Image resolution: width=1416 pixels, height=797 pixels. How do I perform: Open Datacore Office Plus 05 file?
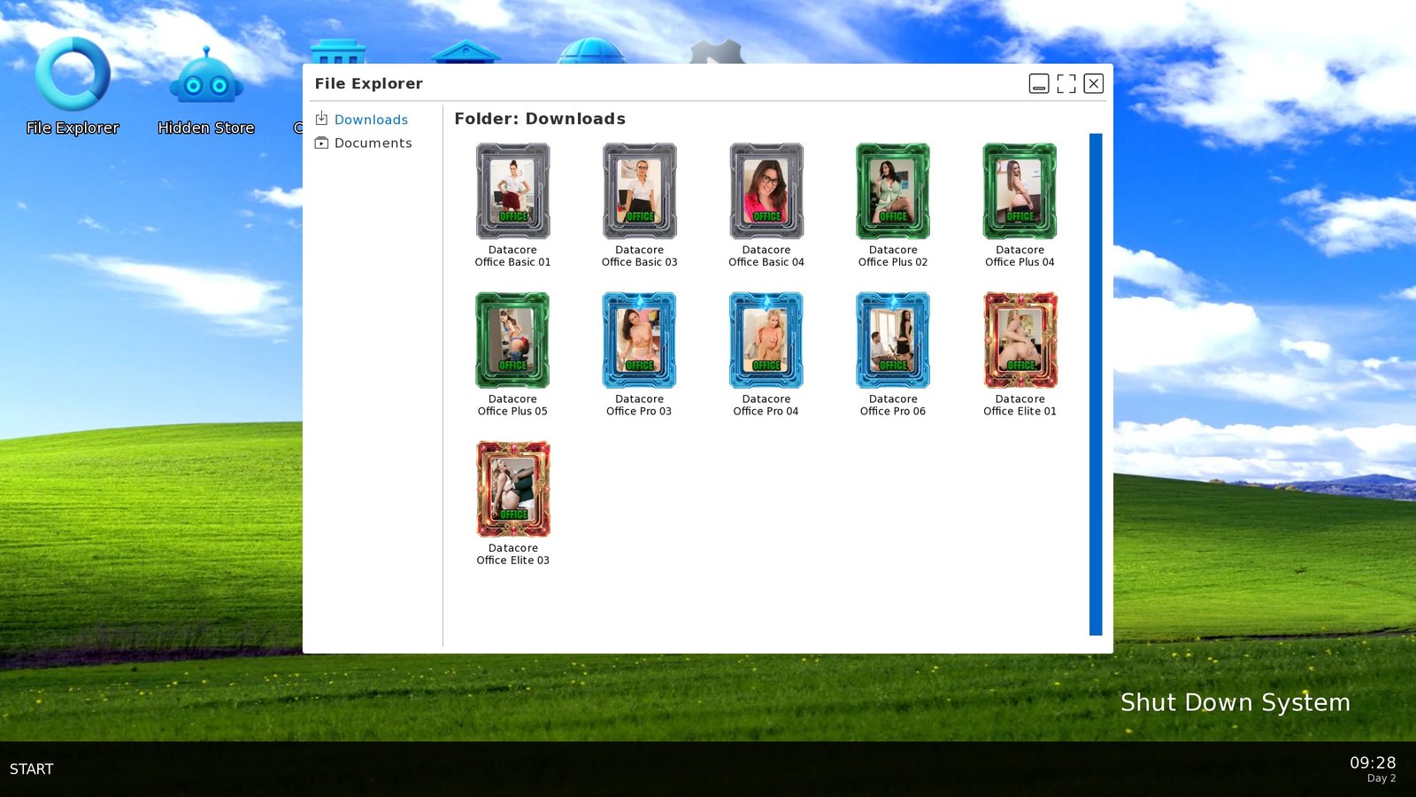[512, 341]
